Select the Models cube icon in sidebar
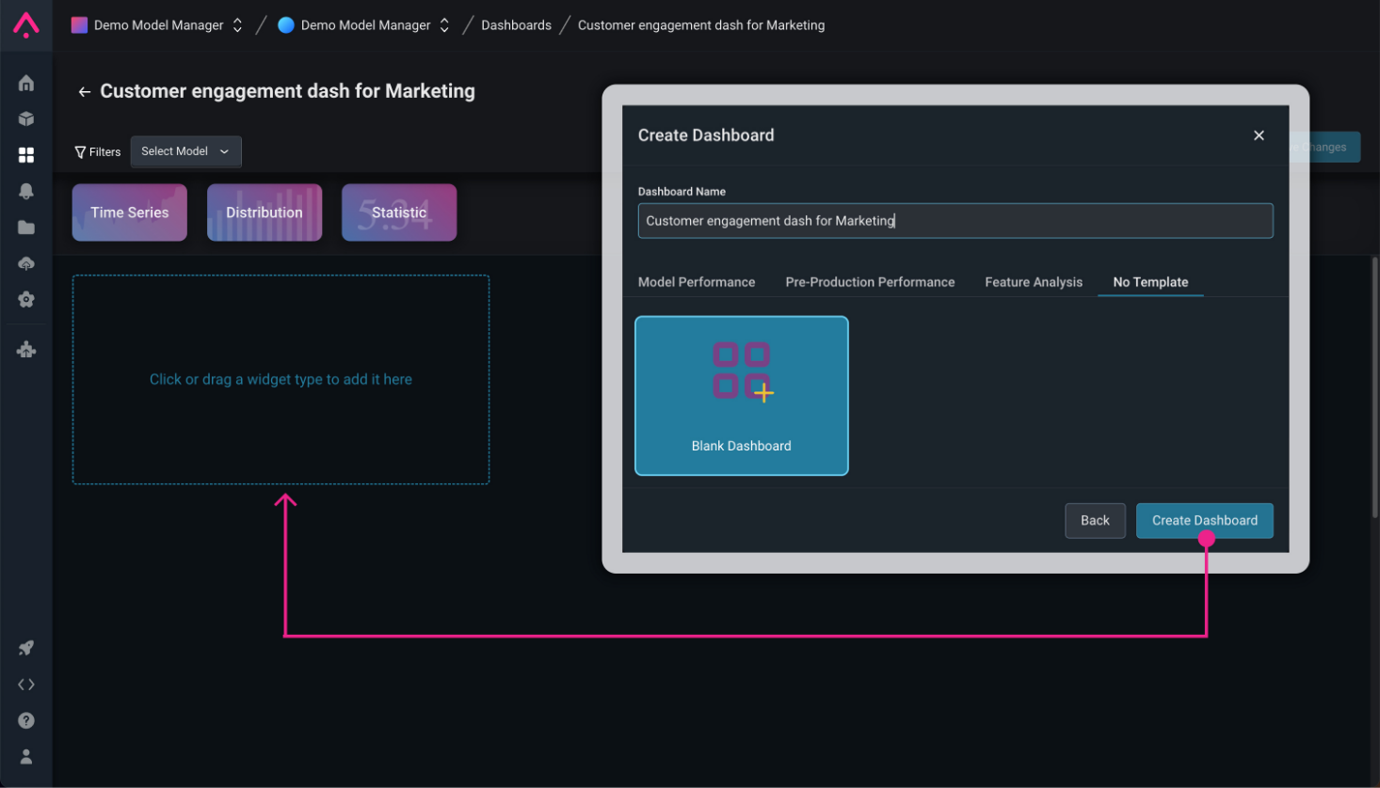Image resolution: width=1380 pixels, height=788 pixels. tap(26, 118)
